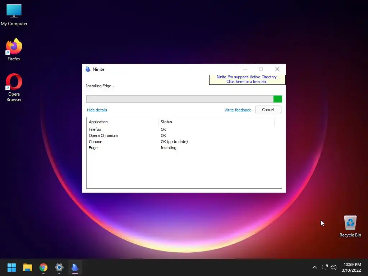Select the Chrome row in the list
The width and height of the screenshot is (368, 276).
[184, 142]
